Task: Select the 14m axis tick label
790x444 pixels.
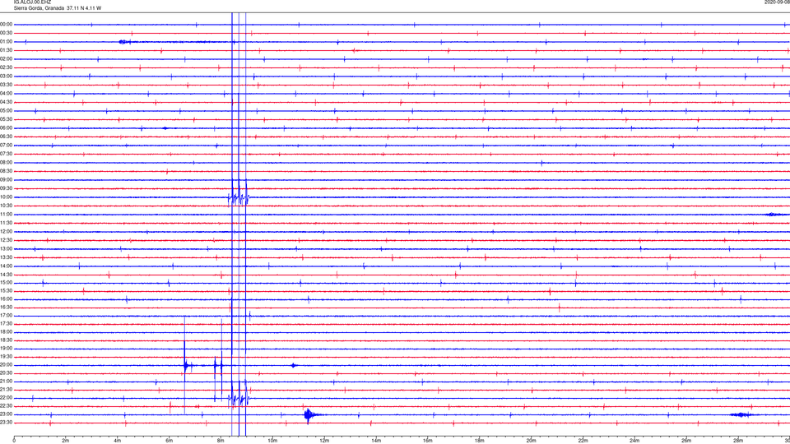Action: pos(376,441)
